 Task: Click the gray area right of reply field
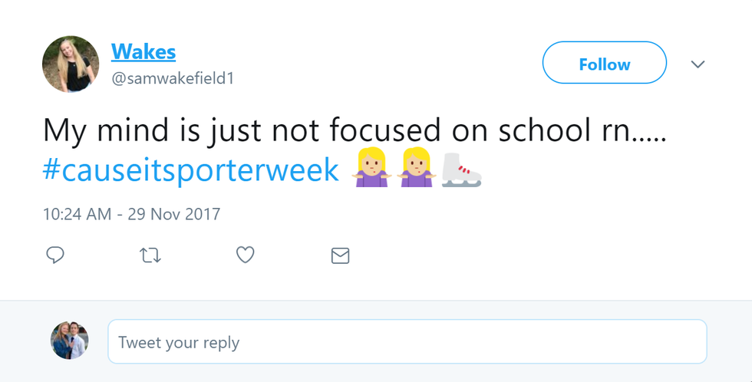(x=729, y=341)
